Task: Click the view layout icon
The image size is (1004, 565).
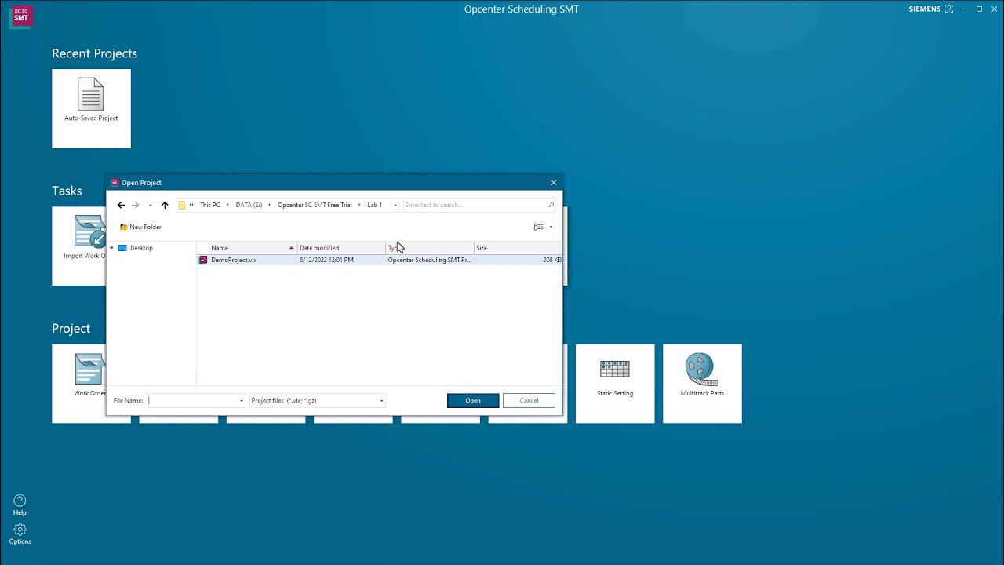Action: 538,227
